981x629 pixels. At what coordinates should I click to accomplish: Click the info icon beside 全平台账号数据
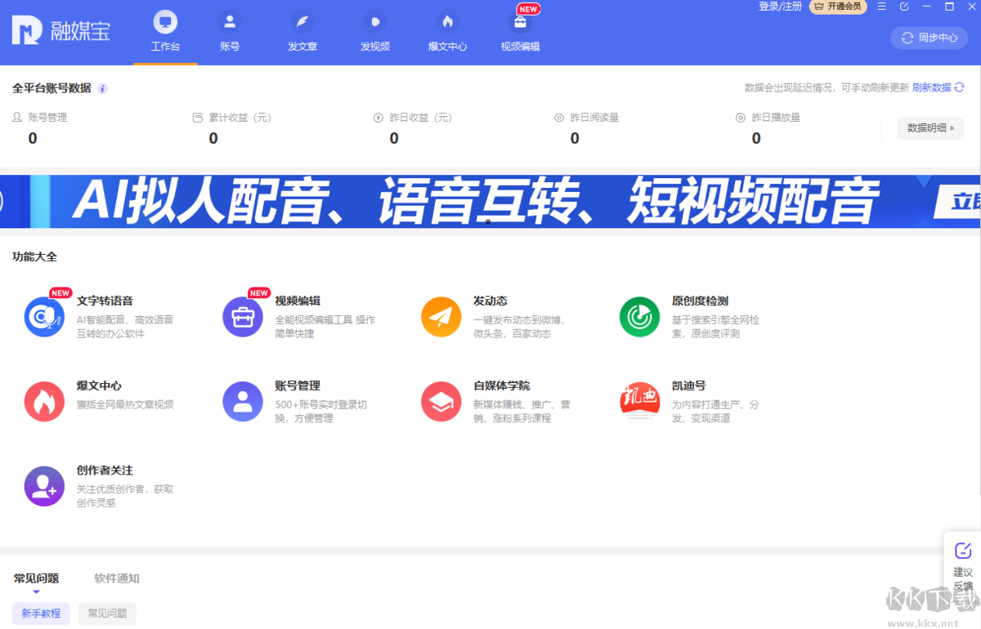tap(102, 88)
